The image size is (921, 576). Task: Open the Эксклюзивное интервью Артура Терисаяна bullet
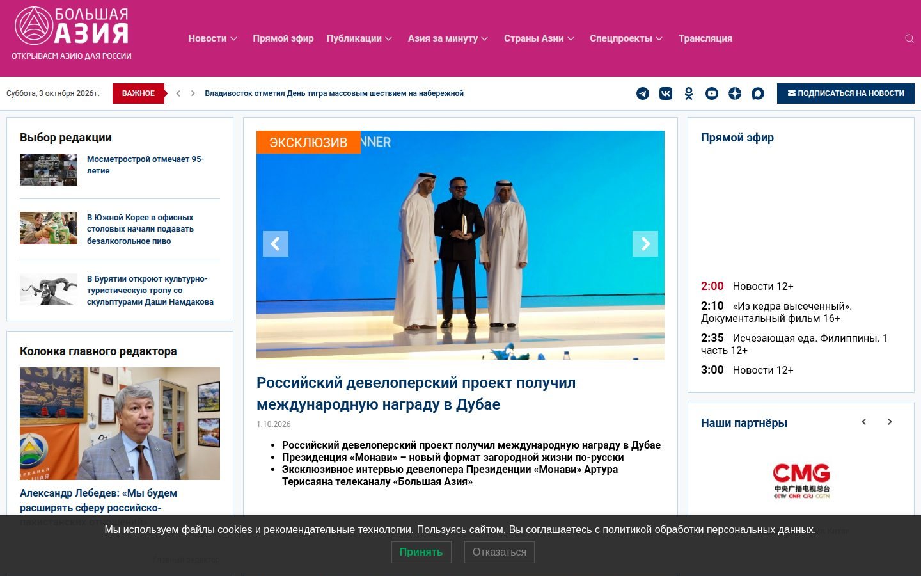tap(450, 476)
